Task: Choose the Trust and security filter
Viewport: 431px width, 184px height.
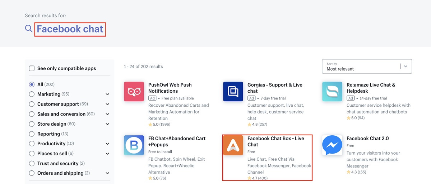Action: pyautogui.click(x=57, y=163)
